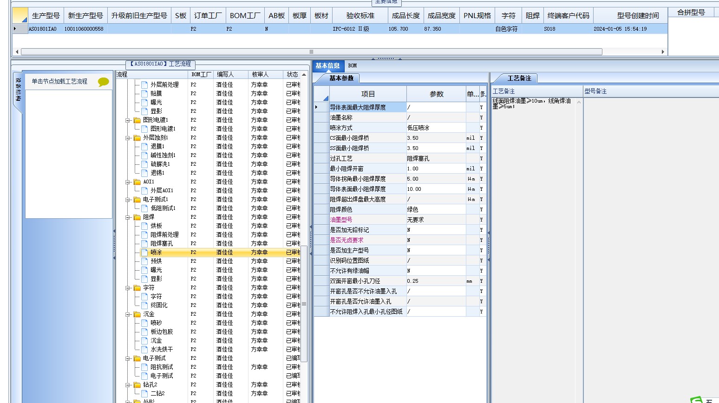Click the 终端客户代码 column header
The image size is (719, 403).
pyautogui.click(x=568, y=15)
